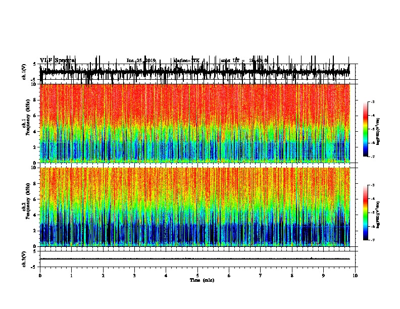
Task: Click time axis tick label "1"
Action: coord(71,276)
